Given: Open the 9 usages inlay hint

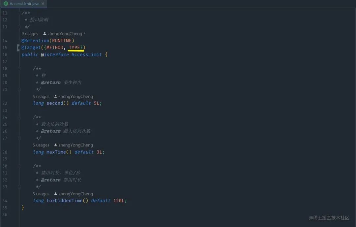Looking at the screenshot, I should click(30, 34).
